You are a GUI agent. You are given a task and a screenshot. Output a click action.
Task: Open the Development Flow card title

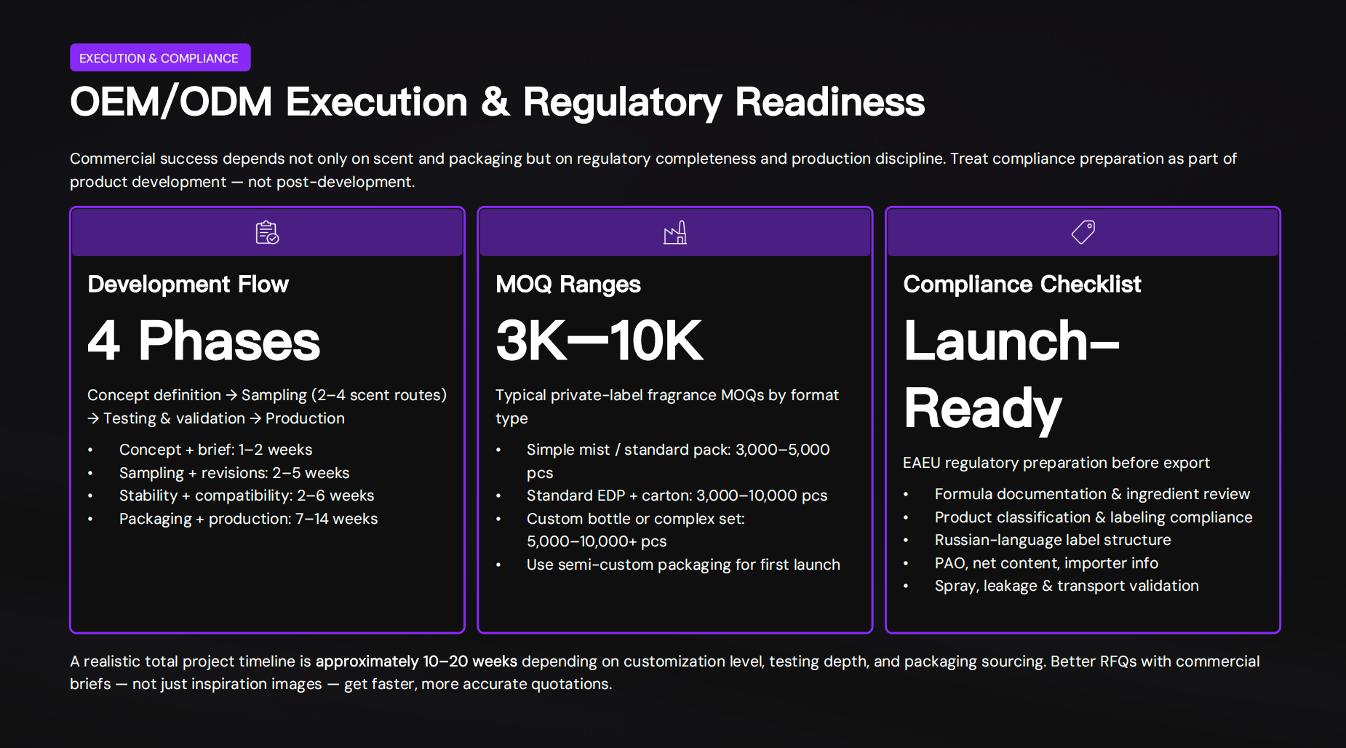[188, 285]
